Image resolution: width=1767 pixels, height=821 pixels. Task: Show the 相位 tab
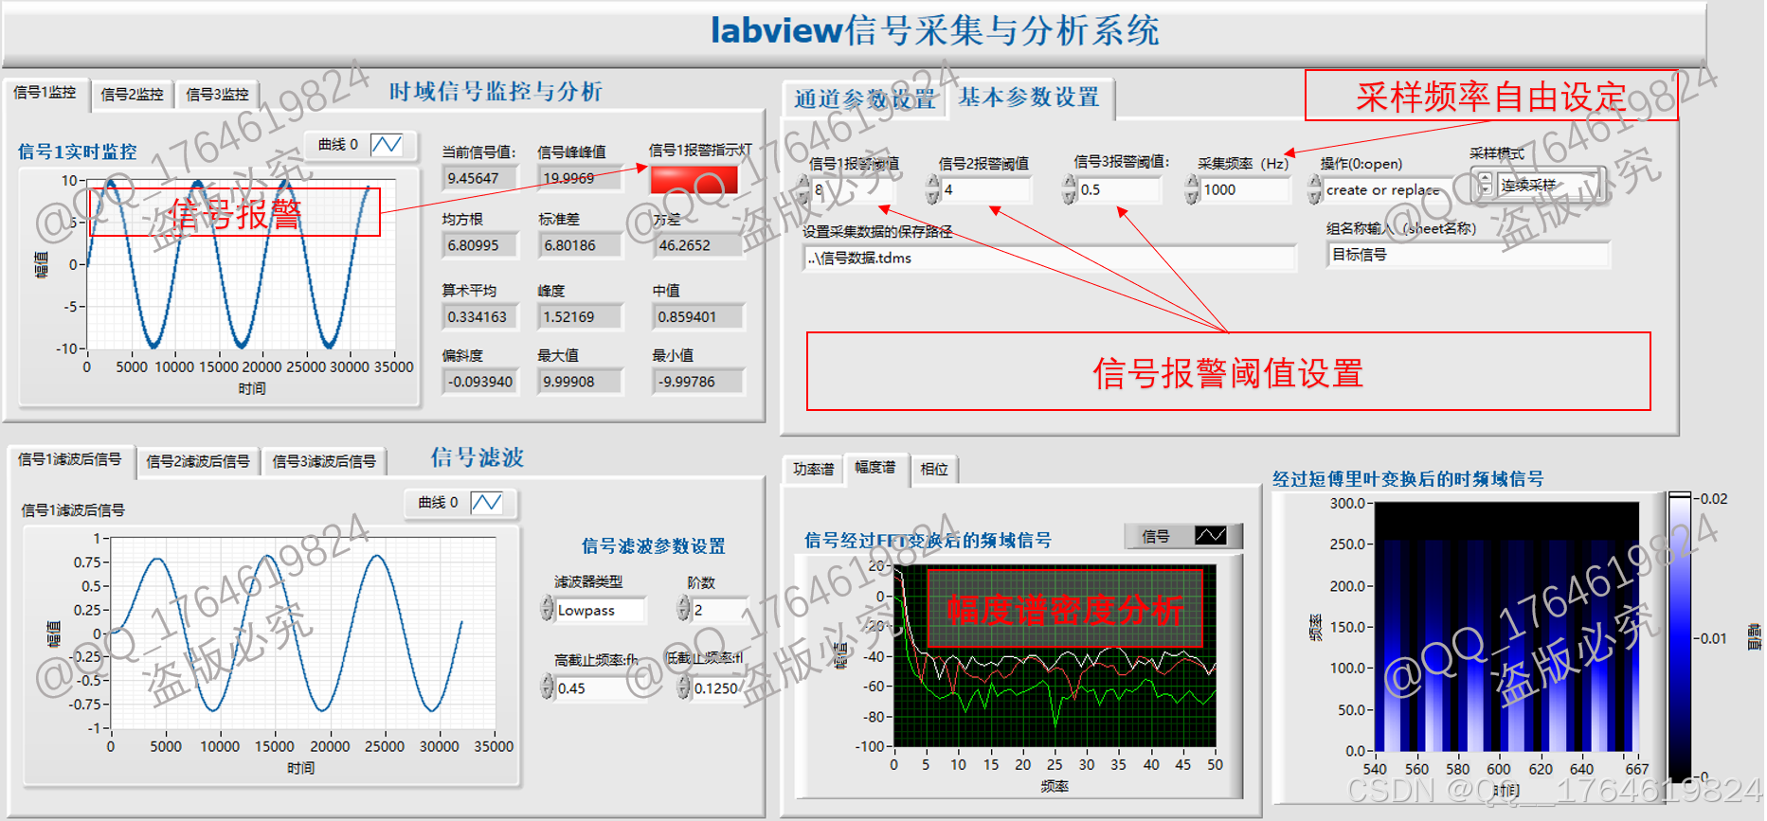tap(934, 469)
